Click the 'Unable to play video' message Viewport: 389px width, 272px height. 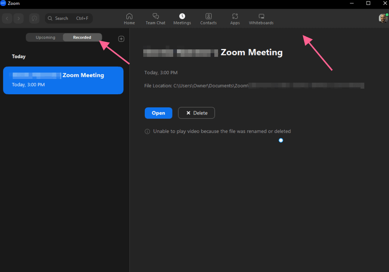coord(222,131)
